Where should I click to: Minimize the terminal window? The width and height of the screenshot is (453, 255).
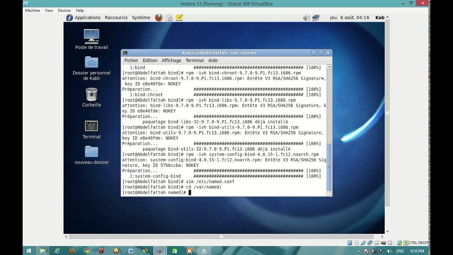(x=314, y=53)
